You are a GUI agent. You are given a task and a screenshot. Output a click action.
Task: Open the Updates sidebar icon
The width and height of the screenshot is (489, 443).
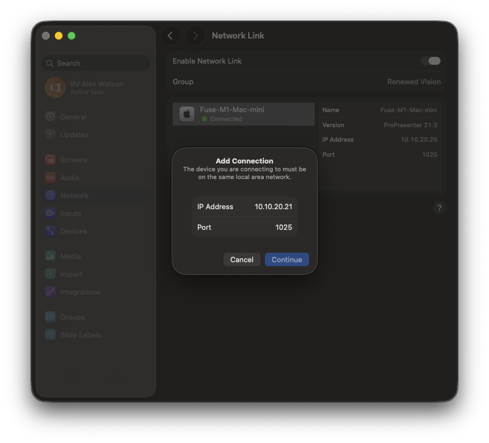click(50, 135)
